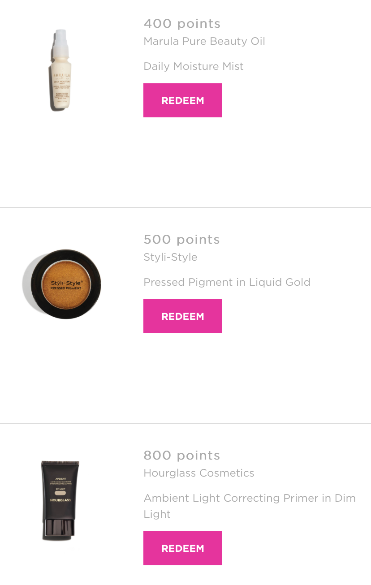Select the Hourglass Cosmetics brand name
This screenshot has width=371, height=585.
pyautogui.click(x=199, y=473)
